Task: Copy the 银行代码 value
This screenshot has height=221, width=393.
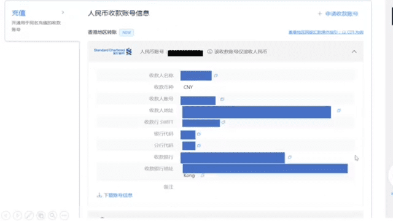Action: pos(199,134)
